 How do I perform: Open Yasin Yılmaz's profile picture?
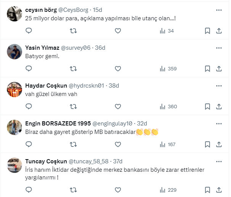pyautogui.click(x=14, y=52)
